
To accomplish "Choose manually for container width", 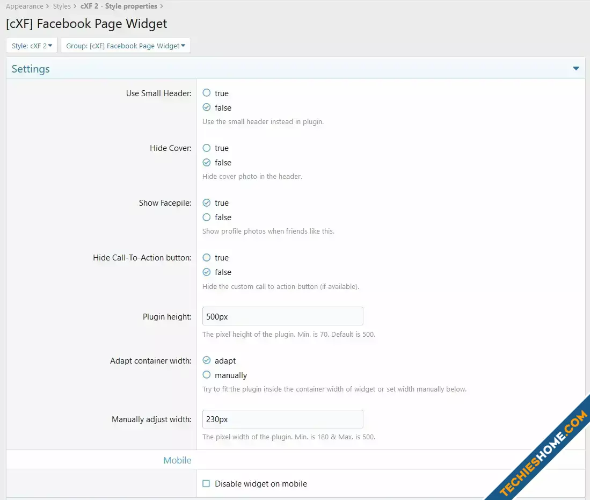I will pos(207,375).
